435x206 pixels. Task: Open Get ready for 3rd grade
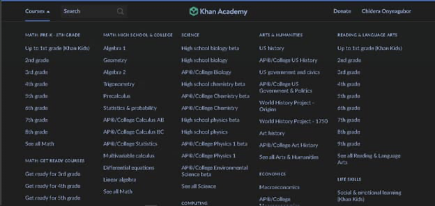pyautogui.click(x=53, y=174)
